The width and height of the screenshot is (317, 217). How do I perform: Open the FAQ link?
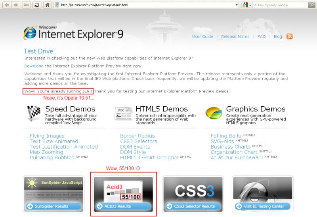[x=262, y=36]
